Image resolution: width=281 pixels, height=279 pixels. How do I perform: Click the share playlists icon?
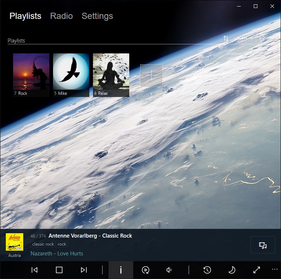pyautogui.click(x=262, y=38)
